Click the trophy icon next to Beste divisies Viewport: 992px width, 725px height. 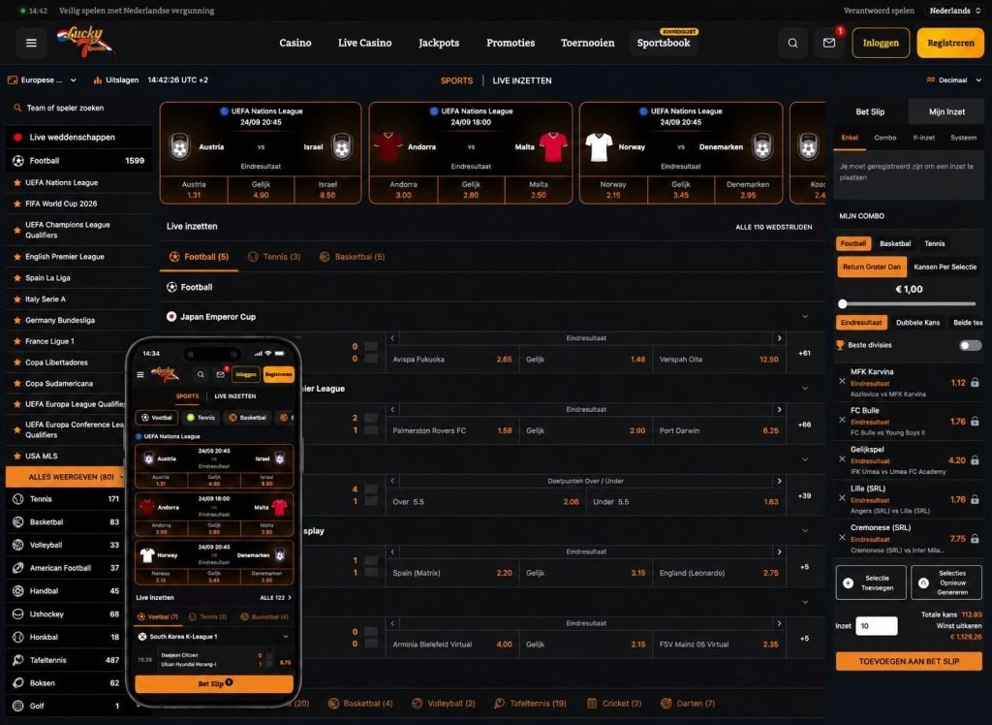[x=840, y=345]
